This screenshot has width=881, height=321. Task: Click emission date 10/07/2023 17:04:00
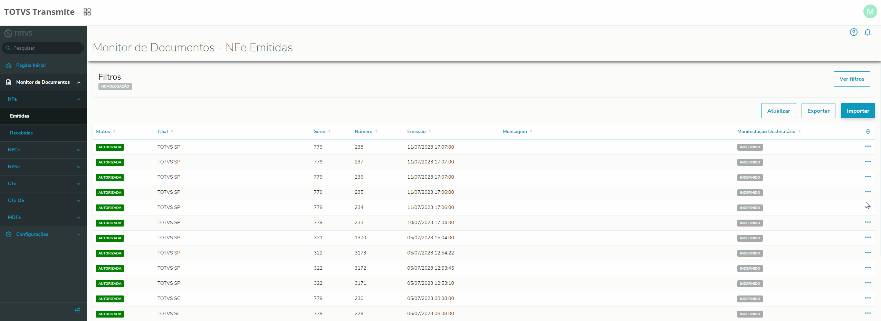[431, 222]
